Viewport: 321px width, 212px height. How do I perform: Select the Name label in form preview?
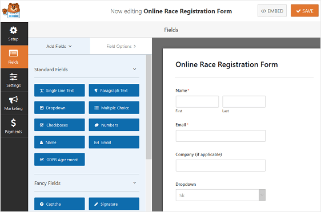point(181,91)
